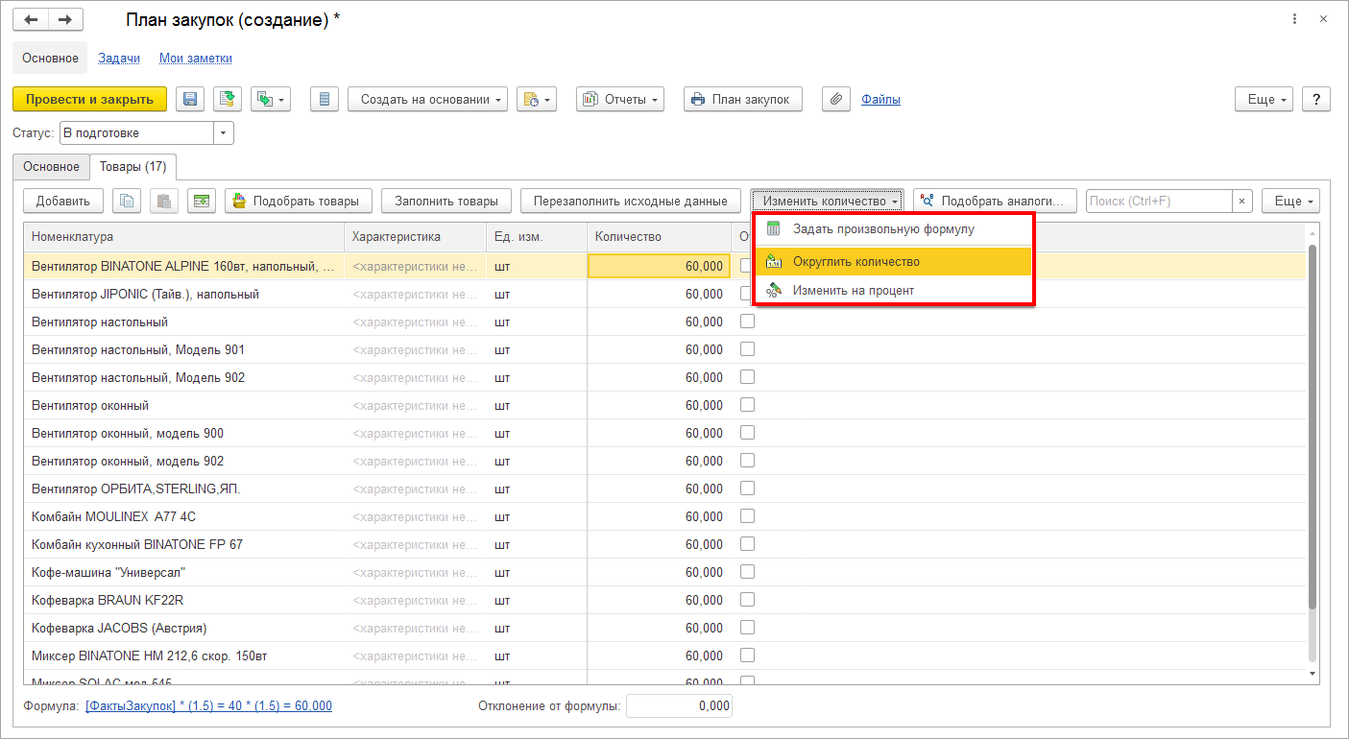Viewport: 1349px width, 739px height.
Task: Paste rows icon in the Товары toolbar
Action: point(164,201)
